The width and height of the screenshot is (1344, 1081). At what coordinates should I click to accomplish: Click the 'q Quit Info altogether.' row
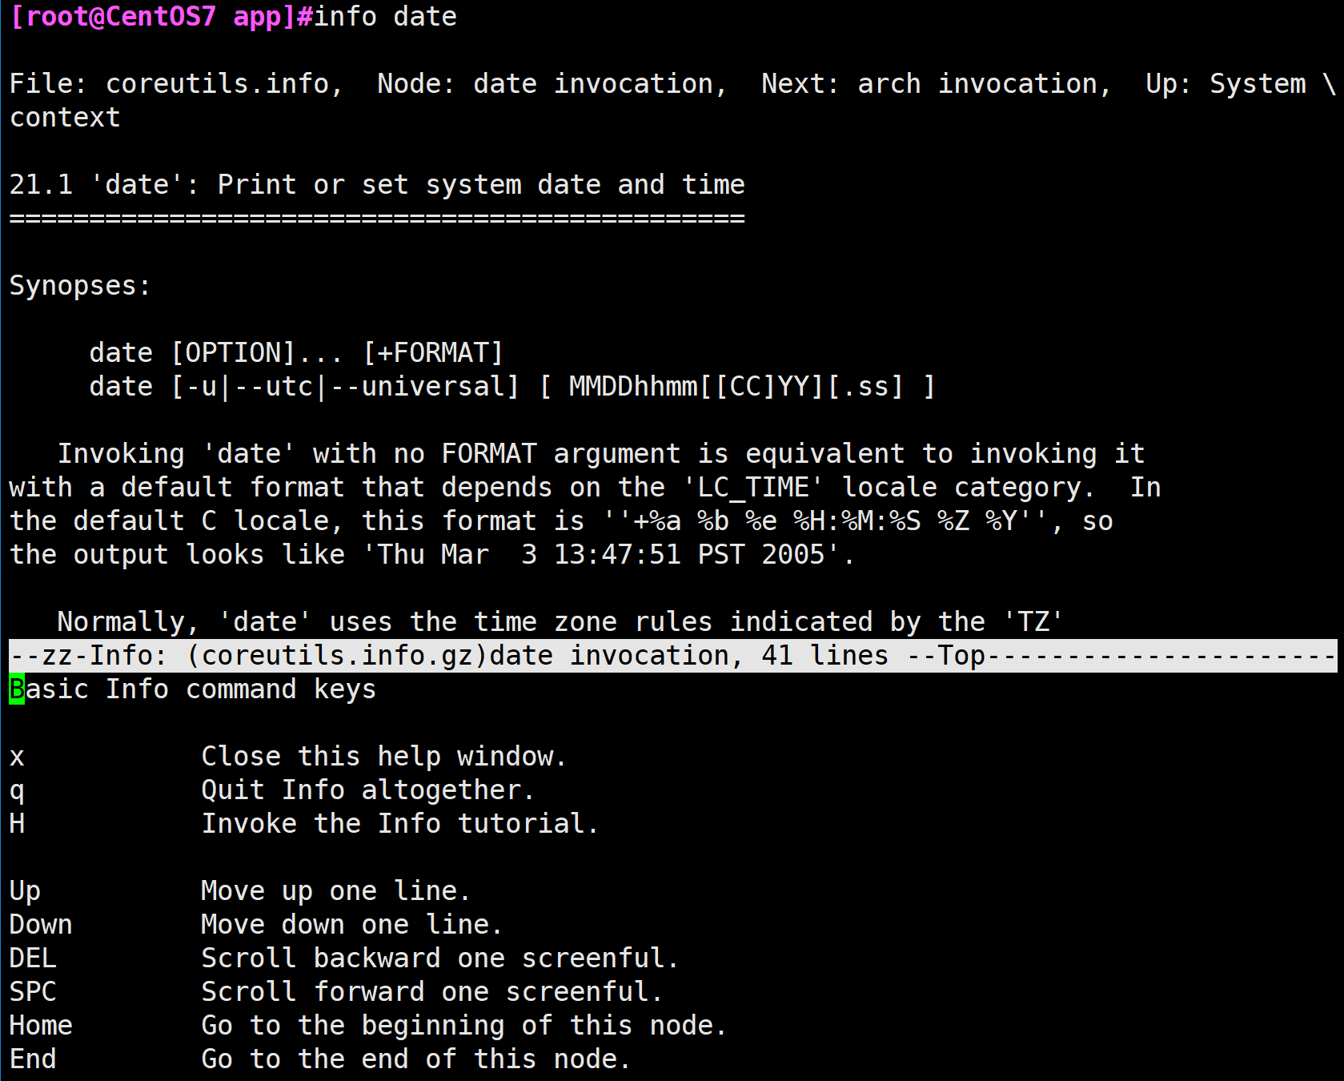(x=272, y=790)
